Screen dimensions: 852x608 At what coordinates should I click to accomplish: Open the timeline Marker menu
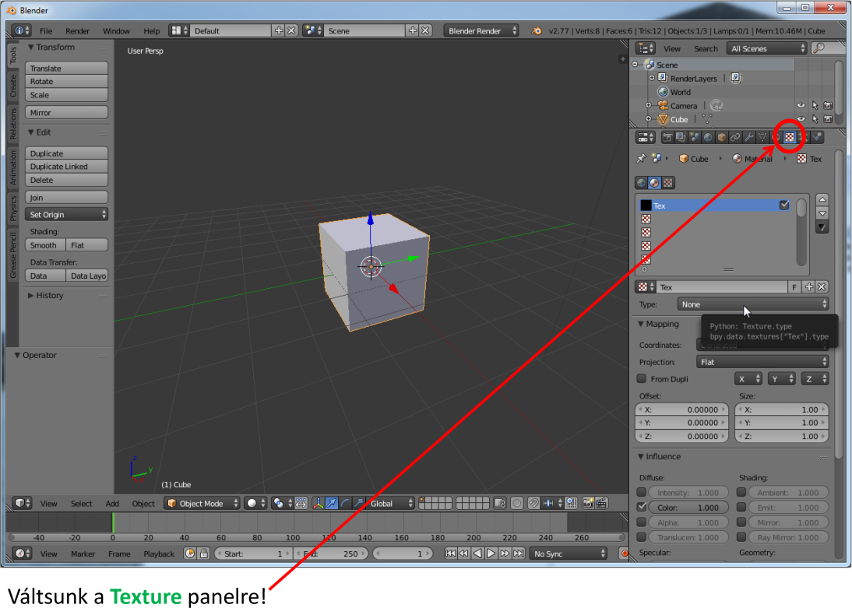(83, 554)
